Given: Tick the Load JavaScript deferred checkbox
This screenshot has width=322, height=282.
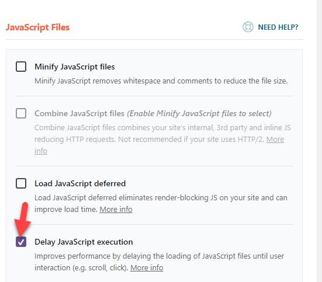Looking at the screenshot, I should pyautogui.click(x=21, y=183).
